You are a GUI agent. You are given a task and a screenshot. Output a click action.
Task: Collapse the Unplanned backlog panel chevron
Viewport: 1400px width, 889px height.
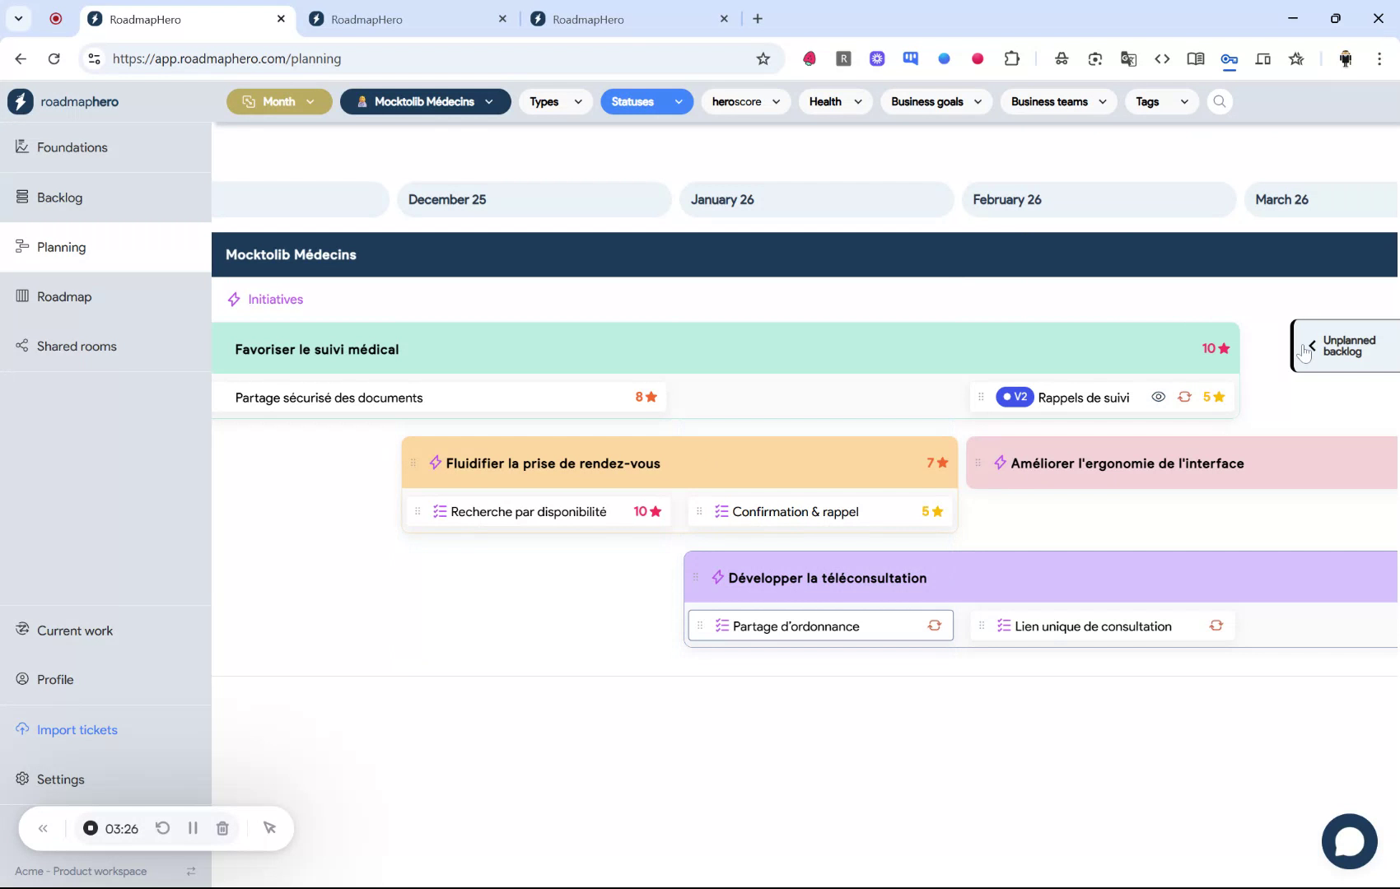(x=1311, y=347)
